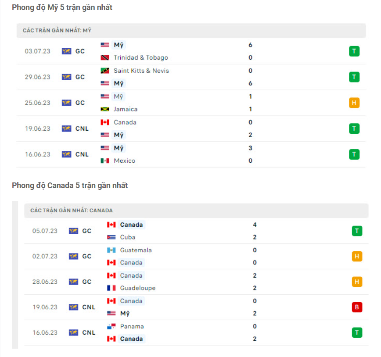The image size is (381, 357).
Task: Click the Mexico flag icon
Action: [x=105, y=161]
